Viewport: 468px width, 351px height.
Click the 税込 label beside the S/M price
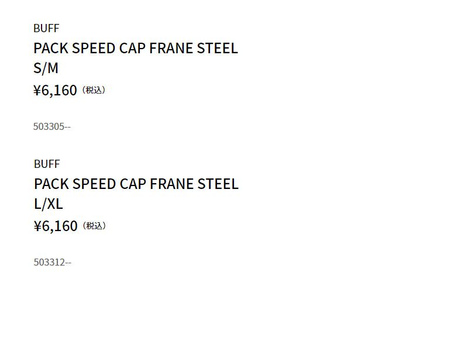click(94, 90)
